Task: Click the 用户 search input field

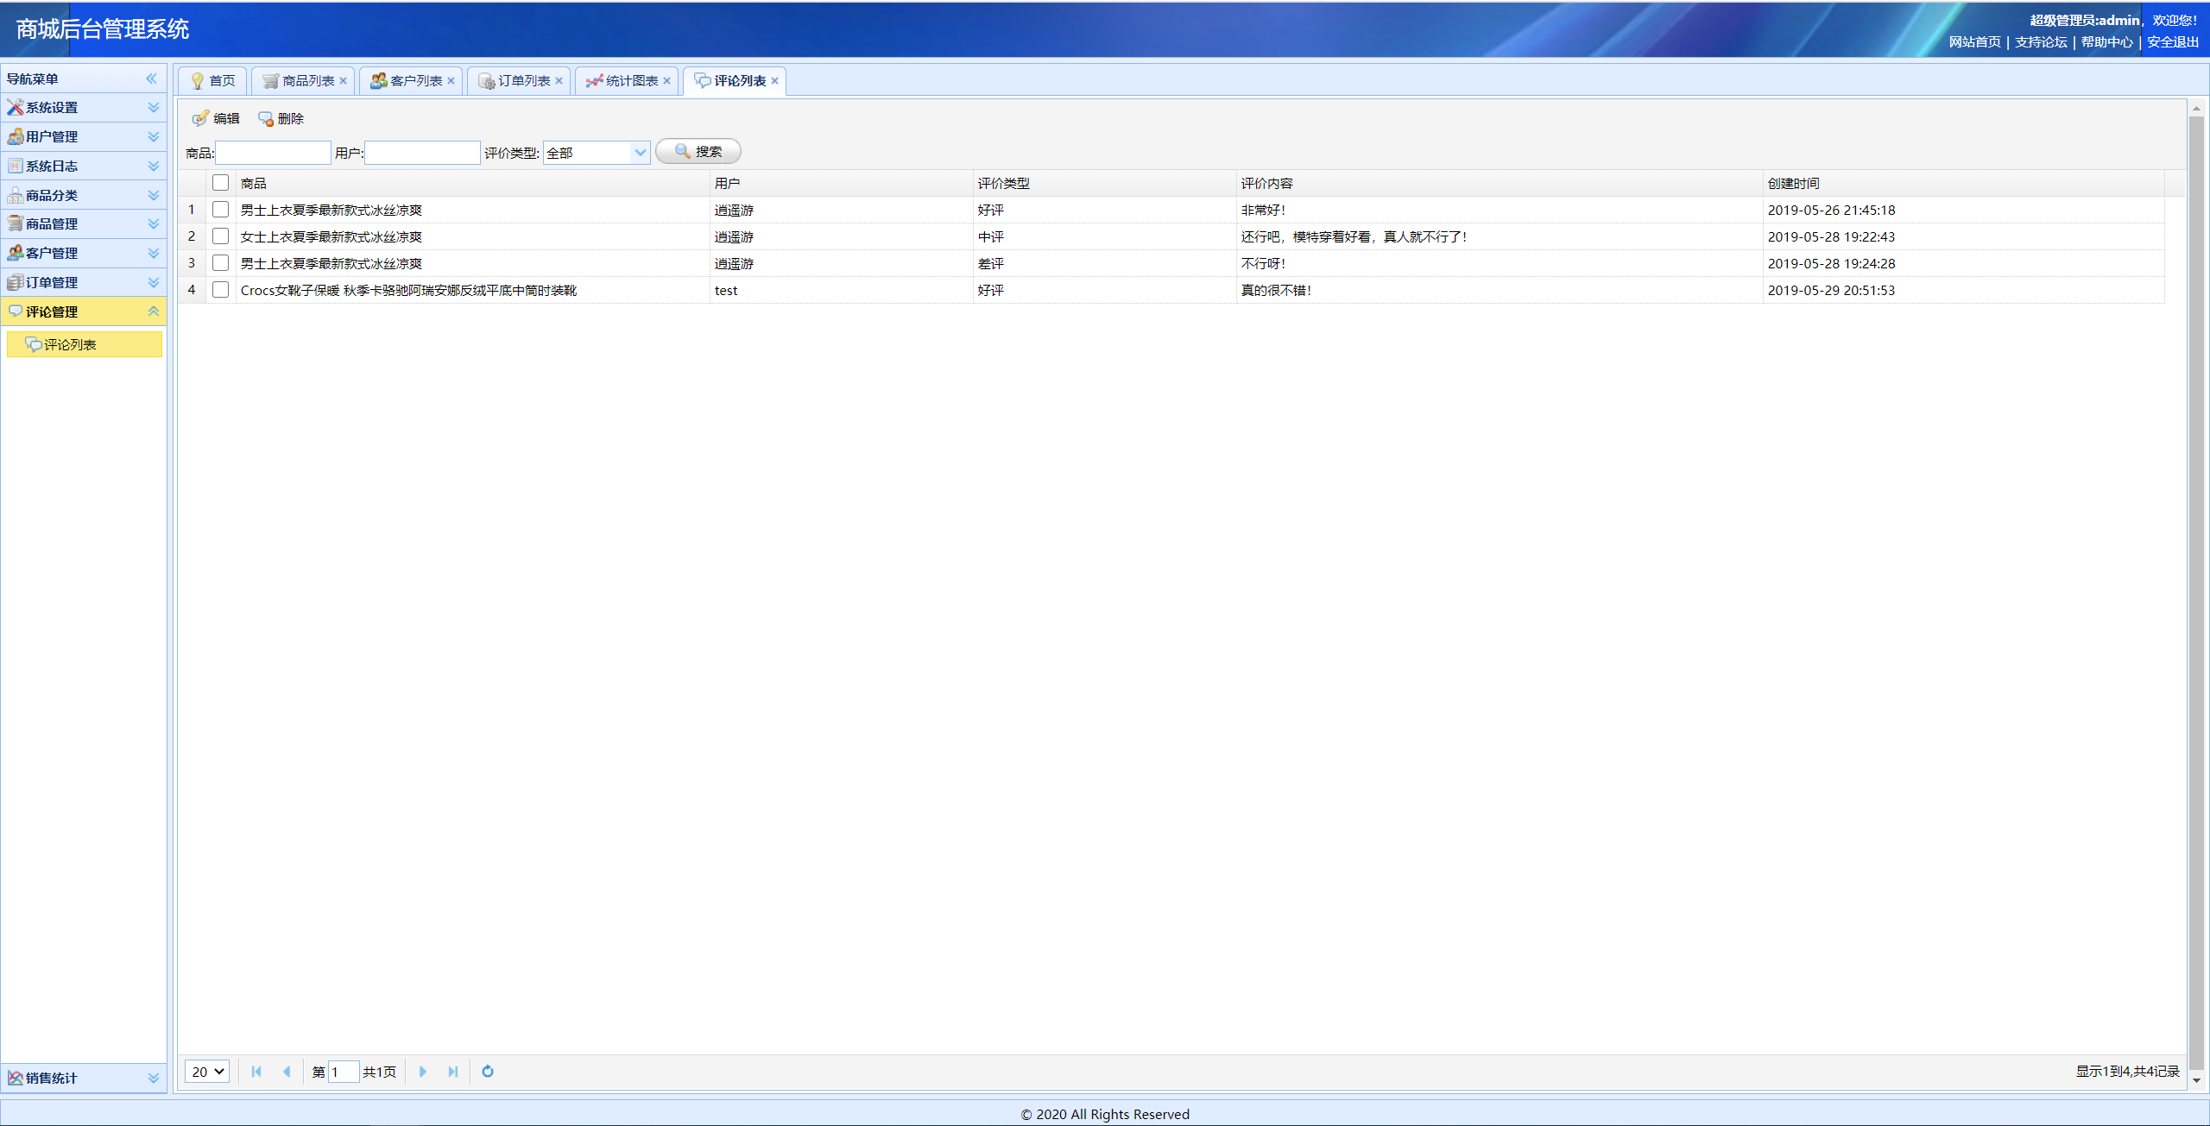Action: tap(422, 153)
